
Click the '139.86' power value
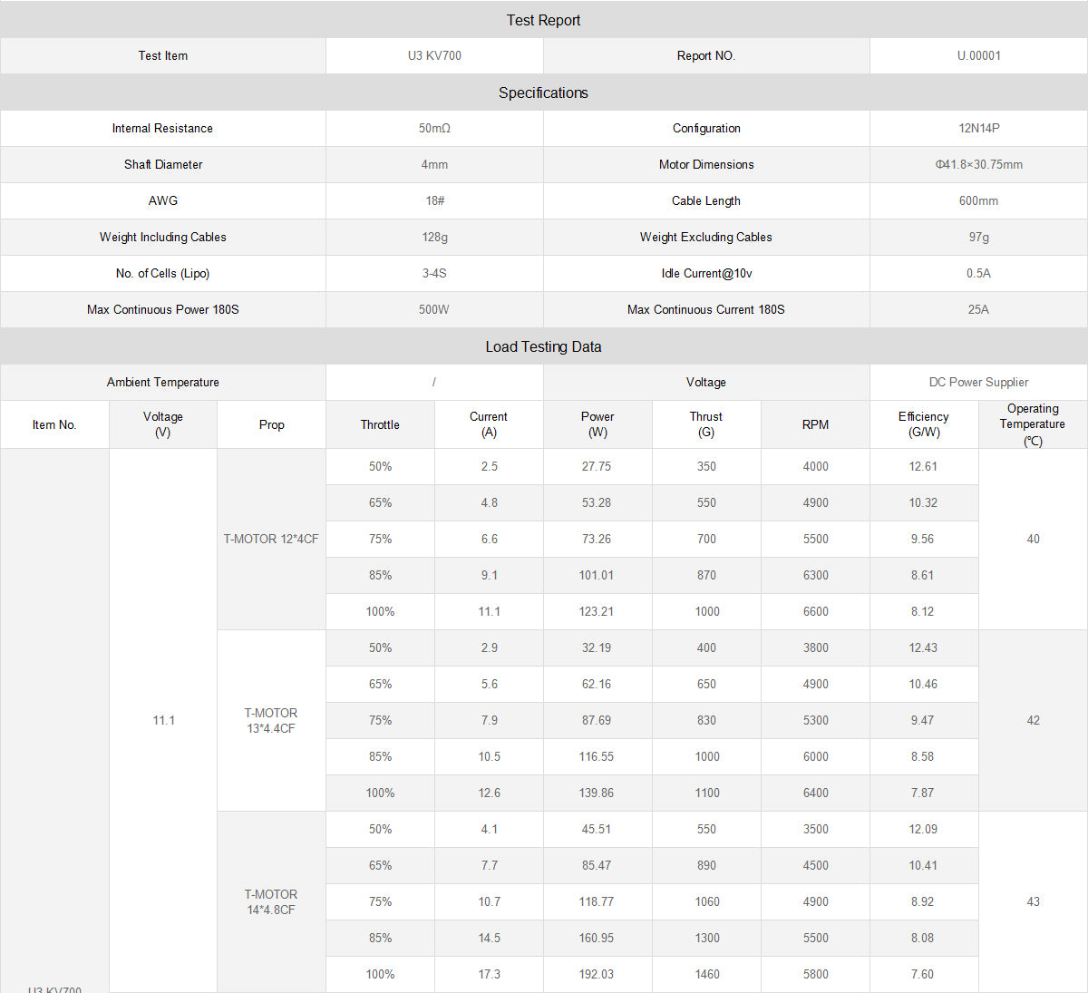pyautogui.click(x=597, y=793)
